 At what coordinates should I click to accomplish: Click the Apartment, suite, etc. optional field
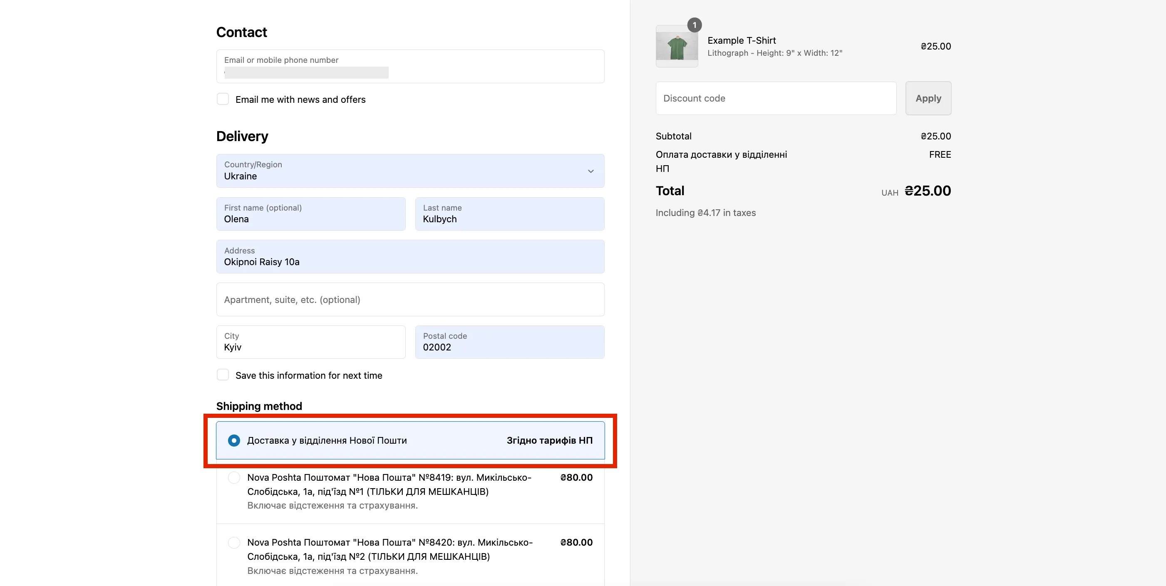click(409, 300)
